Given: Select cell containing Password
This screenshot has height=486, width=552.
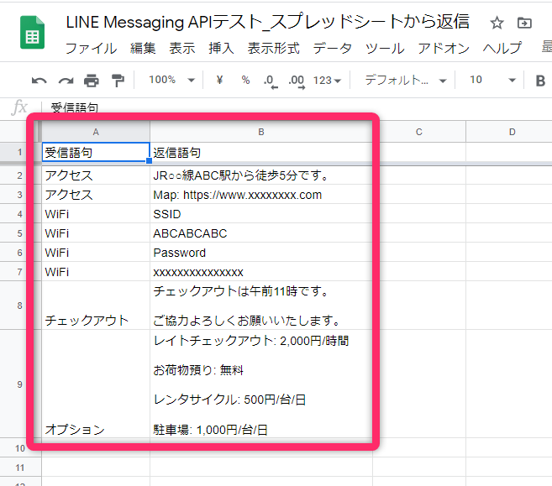Looking at the screenshot, I should click(260, 253).
